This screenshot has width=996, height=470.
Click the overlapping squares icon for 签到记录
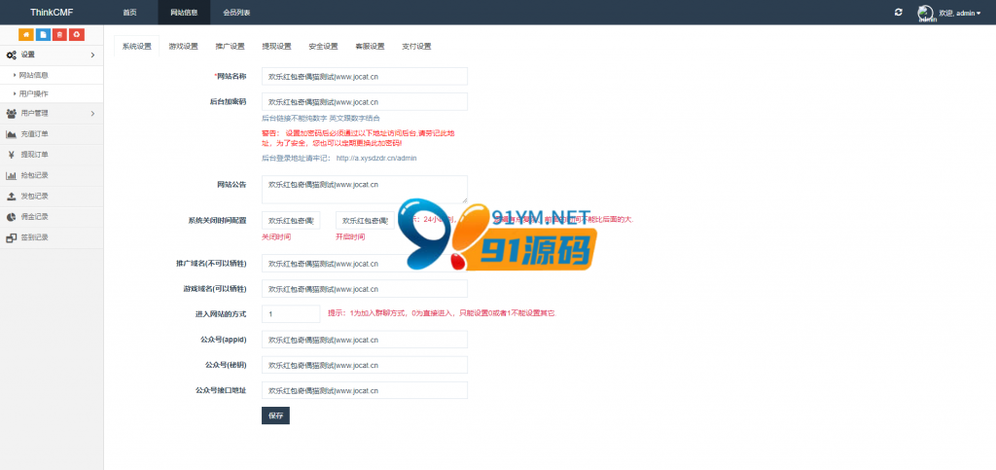coord(11,237)
